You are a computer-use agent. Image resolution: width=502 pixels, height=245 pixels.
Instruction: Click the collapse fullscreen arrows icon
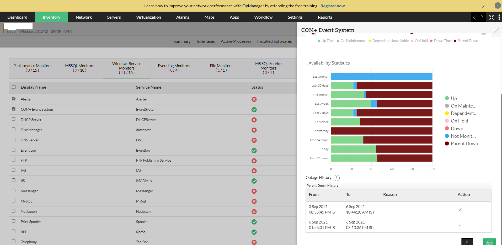pos(491,17)
